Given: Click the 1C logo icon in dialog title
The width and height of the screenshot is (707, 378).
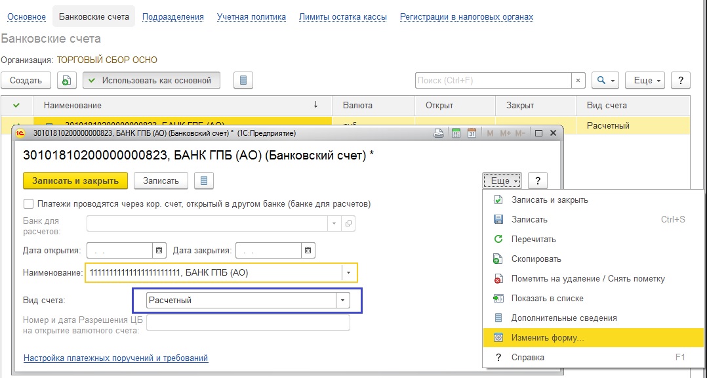Looking at the screenshot, I should 20,133.
